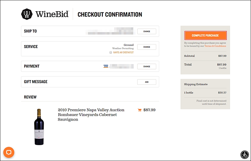Click the wine bottle thumbnail image
The height and width of the screenshot is (161, 251).
pos(39,127)
